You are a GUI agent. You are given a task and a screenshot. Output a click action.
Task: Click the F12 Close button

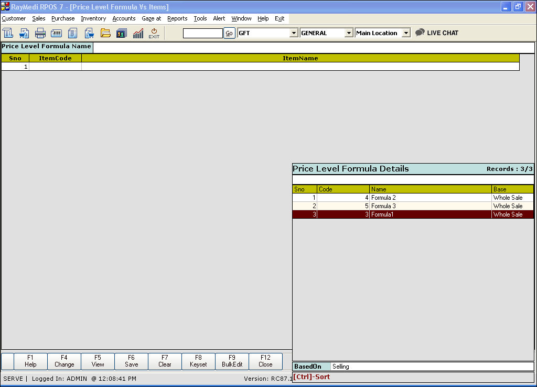265,361
